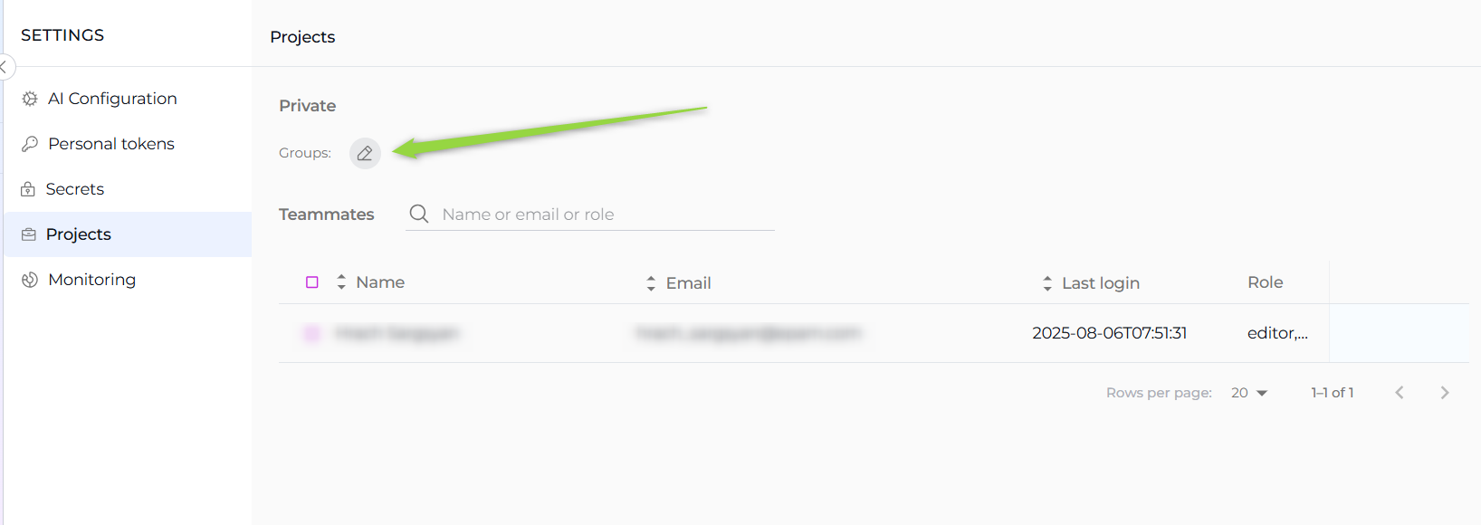
Task: Click the Secrets lock icon
Action: [x=28, y=189]
